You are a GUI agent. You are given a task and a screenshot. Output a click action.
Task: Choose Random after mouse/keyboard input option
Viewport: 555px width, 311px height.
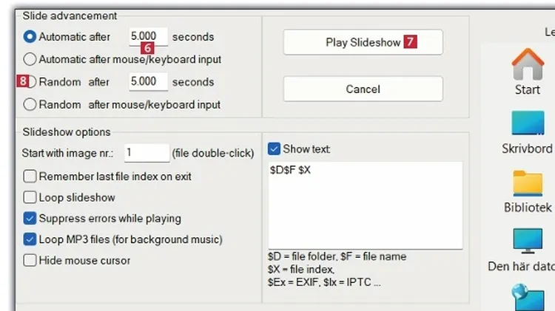(x=30, y=105)
